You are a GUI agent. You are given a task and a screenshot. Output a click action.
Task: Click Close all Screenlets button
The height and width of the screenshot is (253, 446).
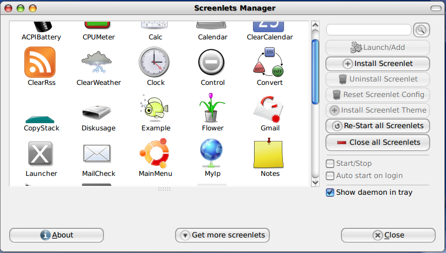pyautogui.click(x=378, y=142)
